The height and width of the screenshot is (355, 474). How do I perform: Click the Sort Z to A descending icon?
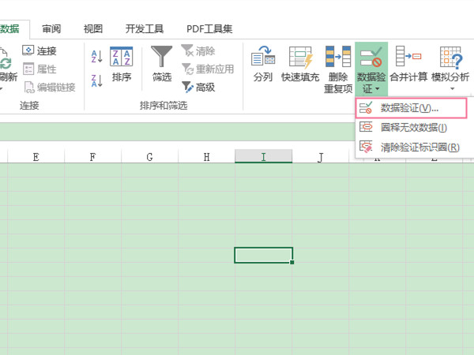(x=97, y=79)
